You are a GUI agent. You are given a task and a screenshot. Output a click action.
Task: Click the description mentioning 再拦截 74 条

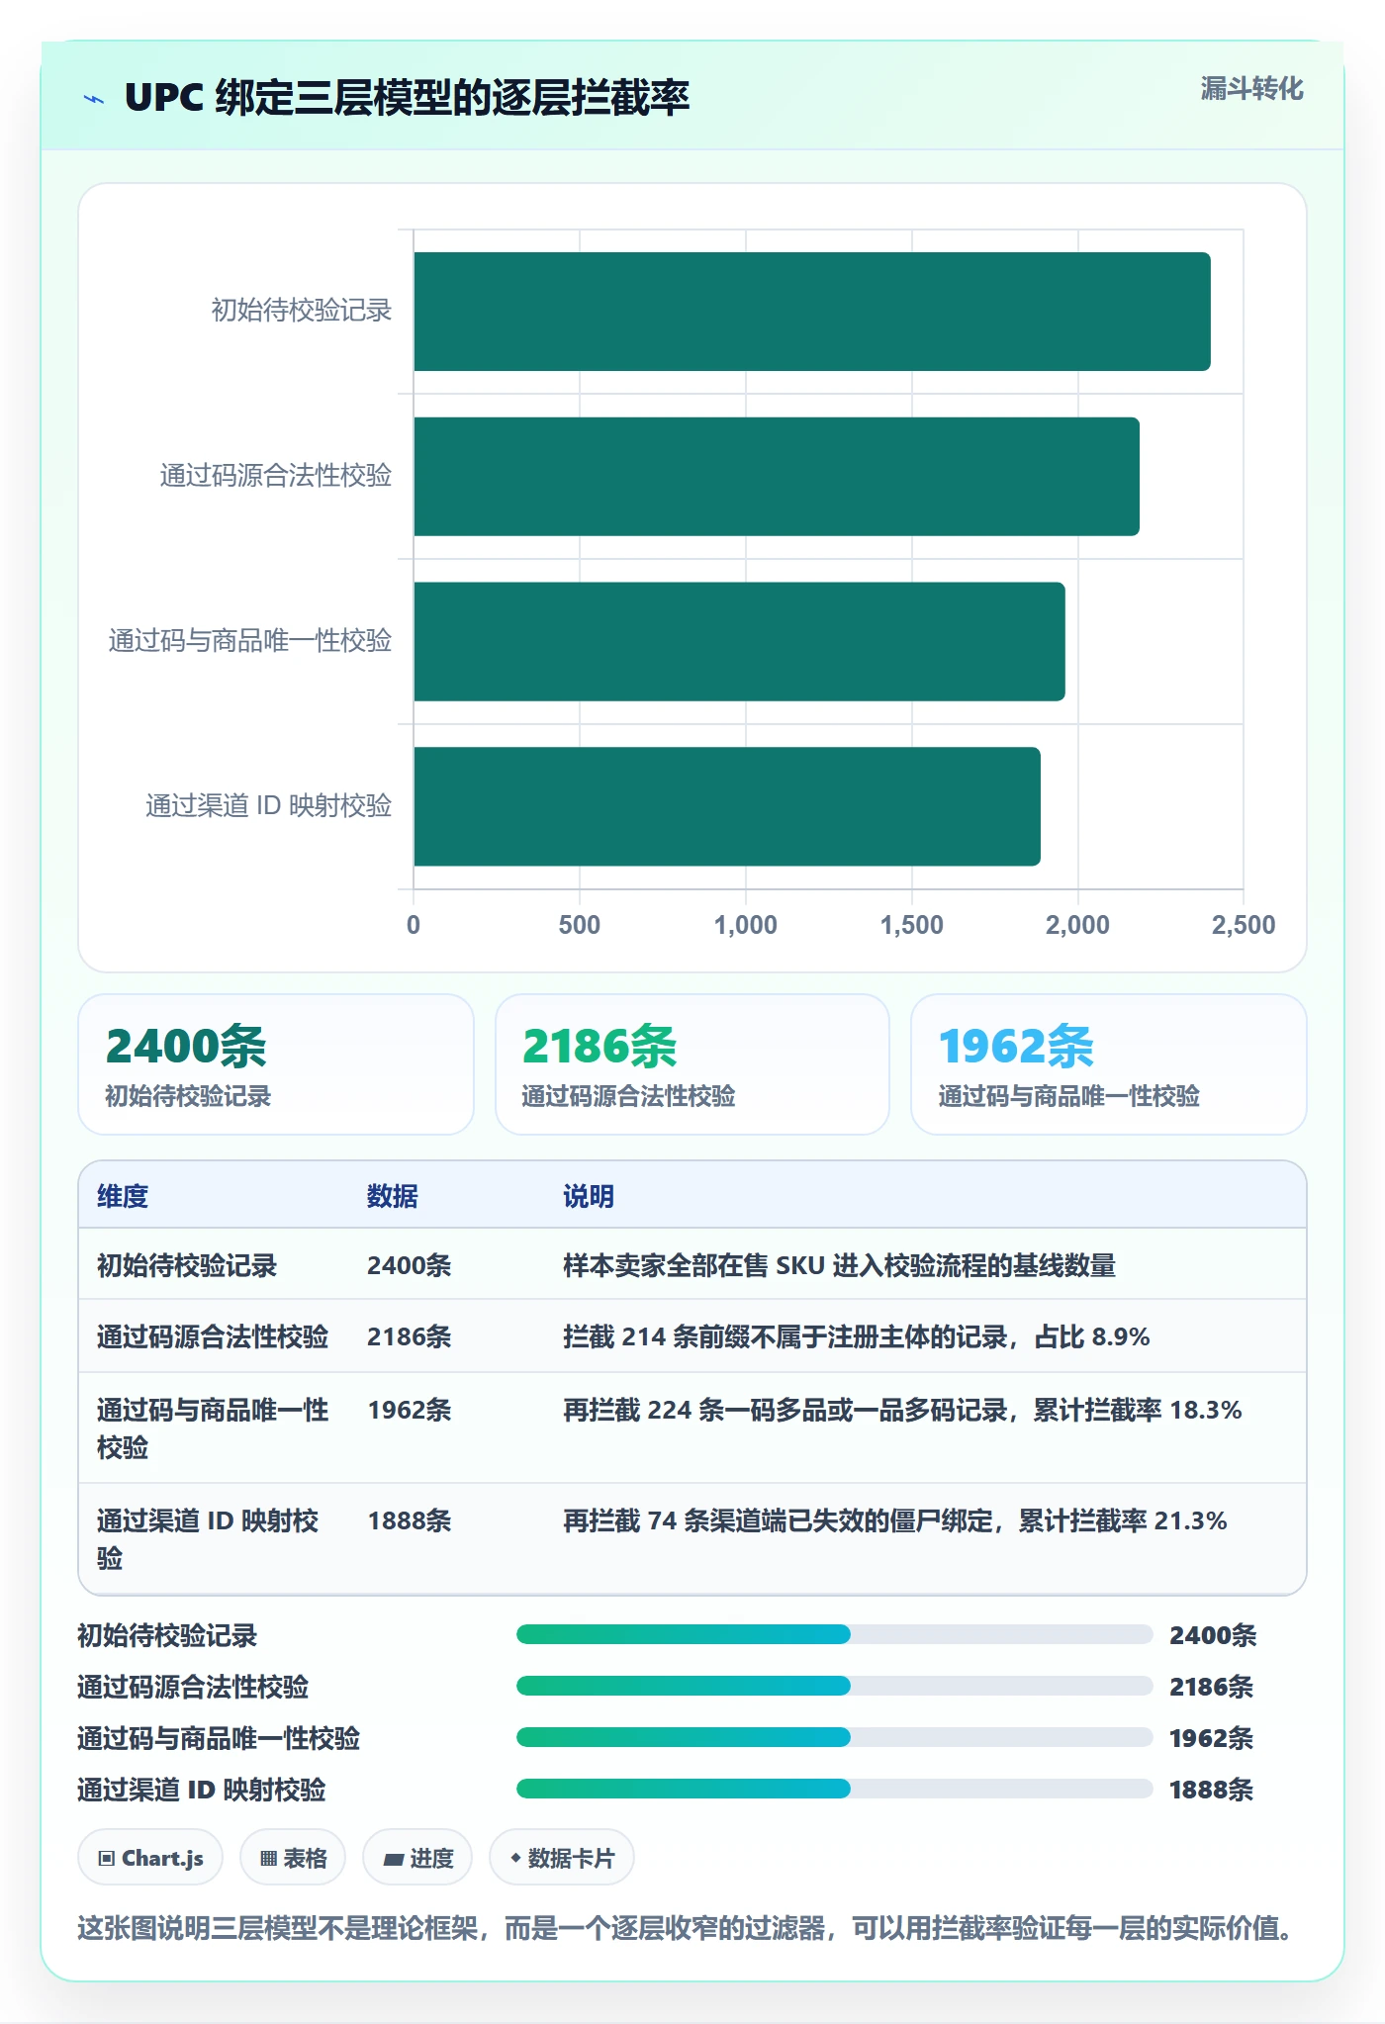[x=895, y=1520]
